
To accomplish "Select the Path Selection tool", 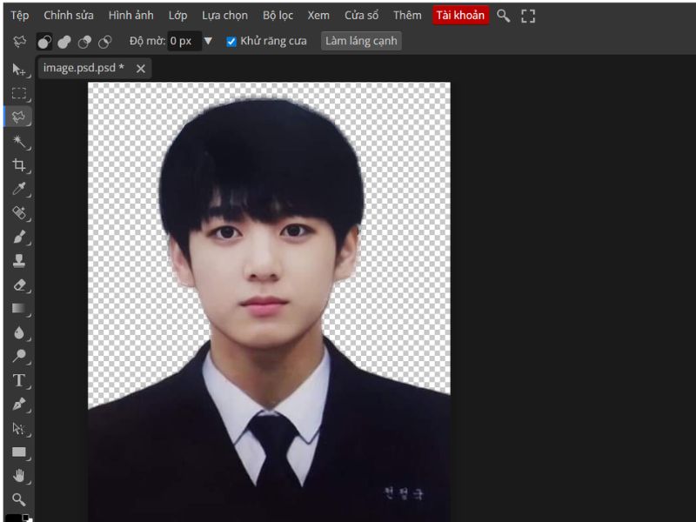I will [18, 428].
